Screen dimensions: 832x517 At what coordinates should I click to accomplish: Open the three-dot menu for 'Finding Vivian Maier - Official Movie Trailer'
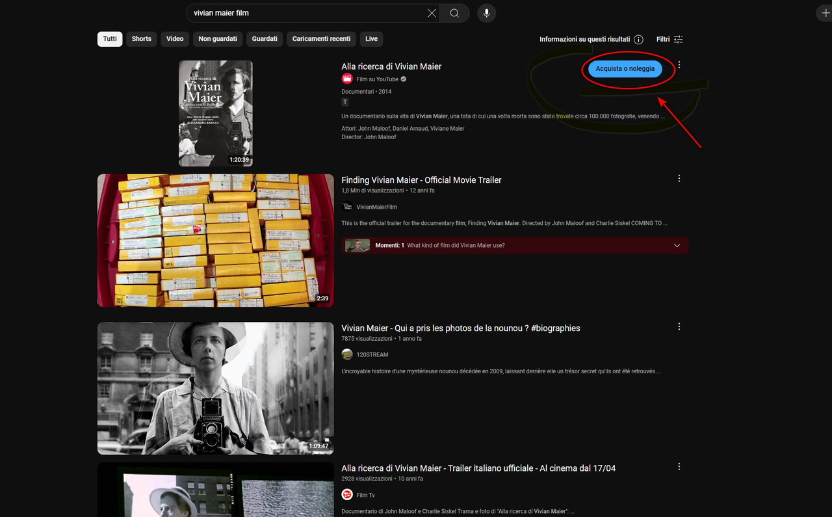(x=679, y=178)
